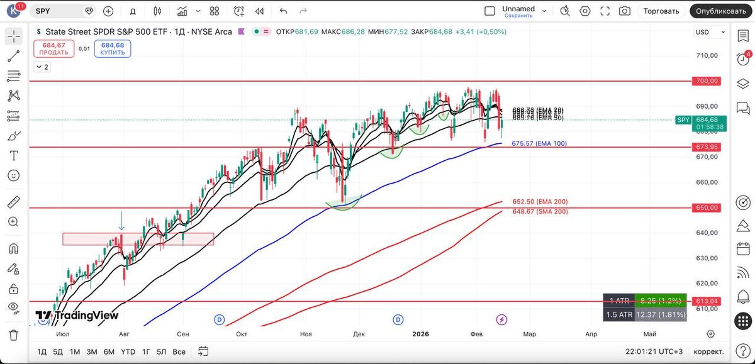Select the crosshair cursor tool

tap(13, 36)
